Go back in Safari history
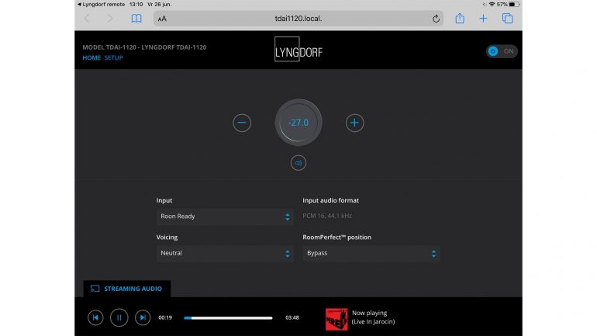 pos(87,19)
